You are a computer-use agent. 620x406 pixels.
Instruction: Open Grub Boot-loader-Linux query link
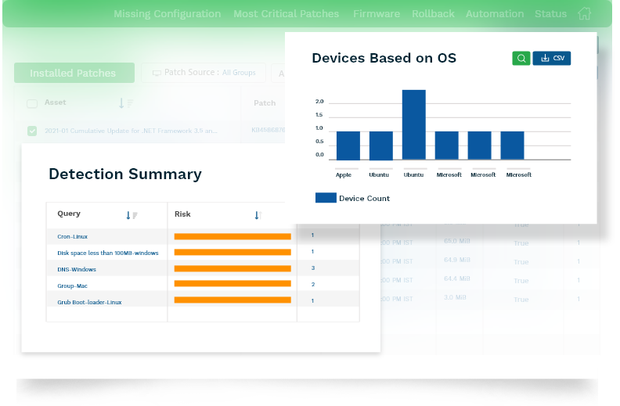click(x=89, y=302)
